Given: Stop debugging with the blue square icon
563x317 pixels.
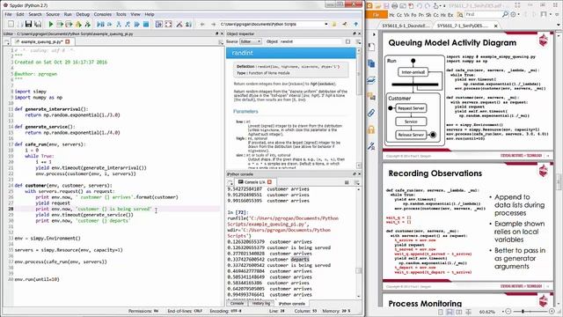Looking at the screenshot, I should pyautogui.click(x=146, y=24).
